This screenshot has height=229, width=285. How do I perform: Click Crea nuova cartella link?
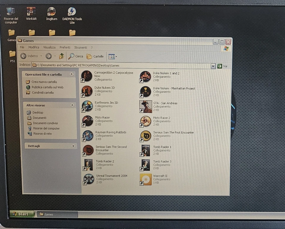tap(42, 82)
